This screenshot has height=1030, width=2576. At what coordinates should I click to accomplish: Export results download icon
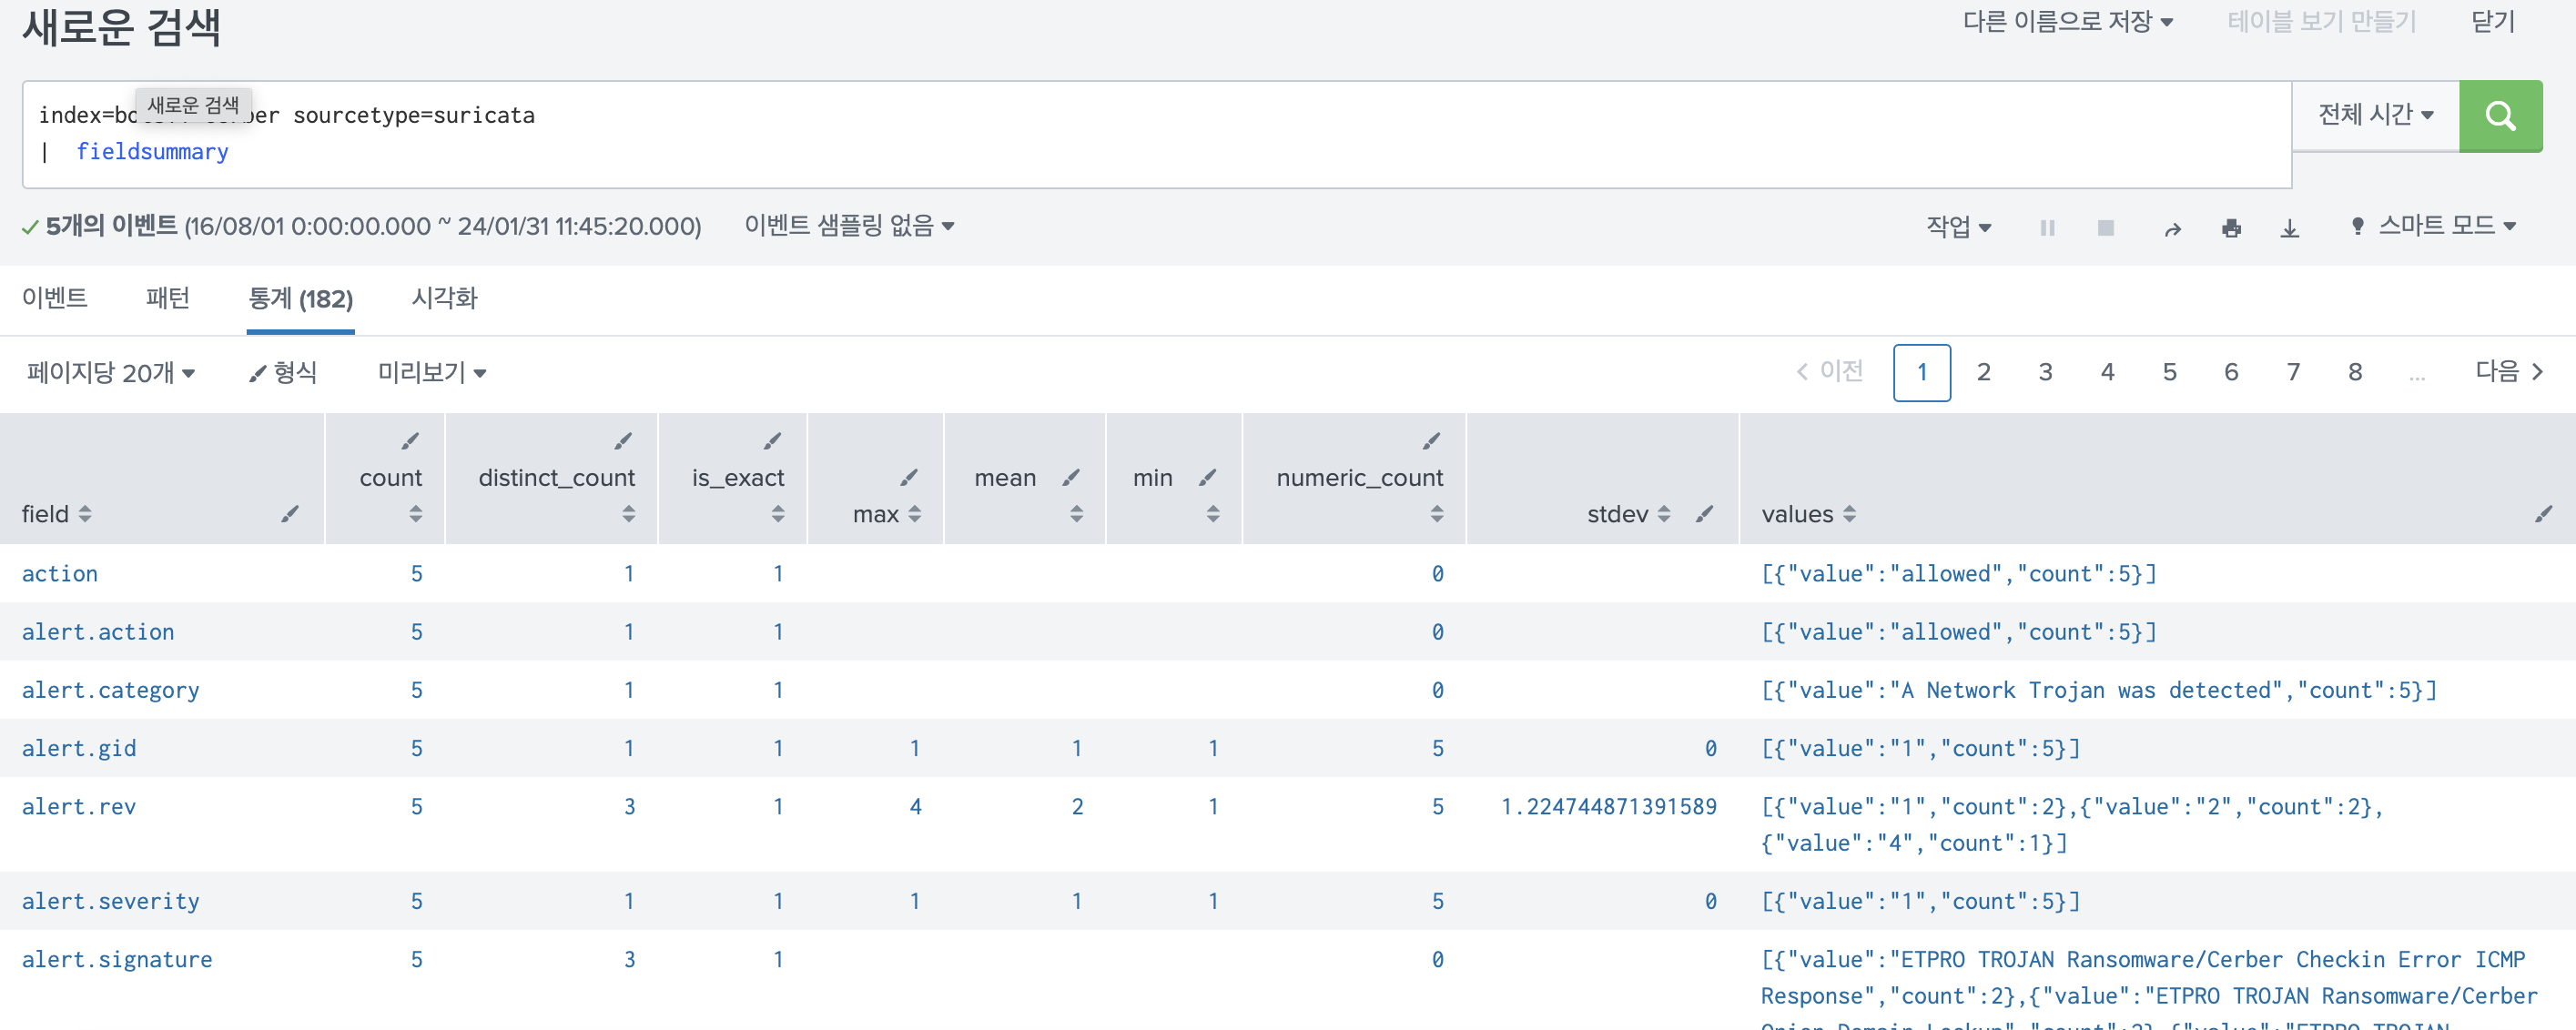2289,229
